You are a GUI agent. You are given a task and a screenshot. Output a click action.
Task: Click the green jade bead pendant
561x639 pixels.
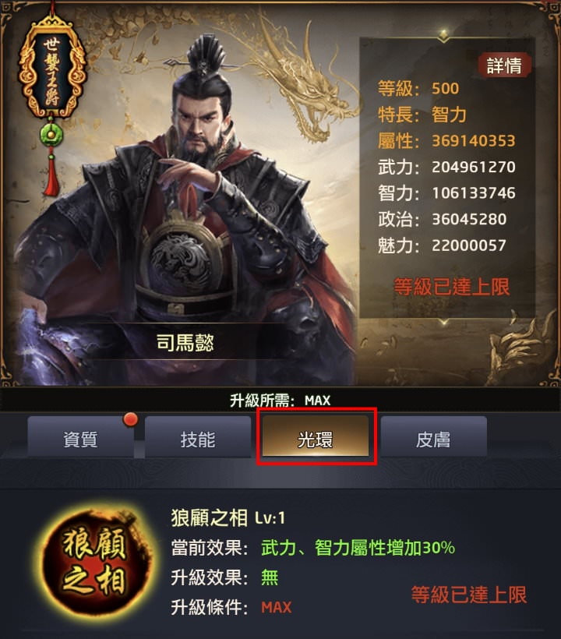51,135
